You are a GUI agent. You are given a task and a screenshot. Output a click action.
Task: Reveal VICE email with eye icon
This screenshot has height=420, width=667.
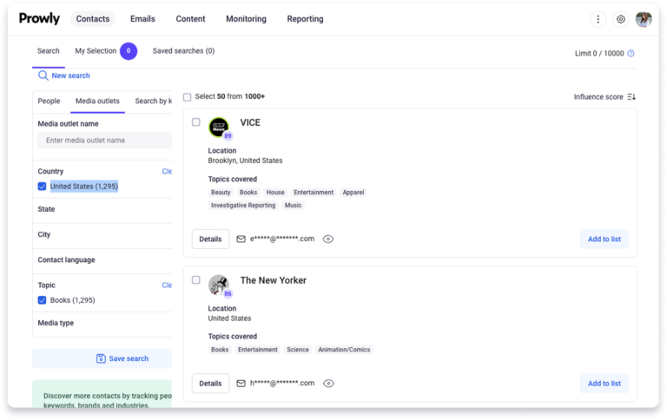pos(328,239)
